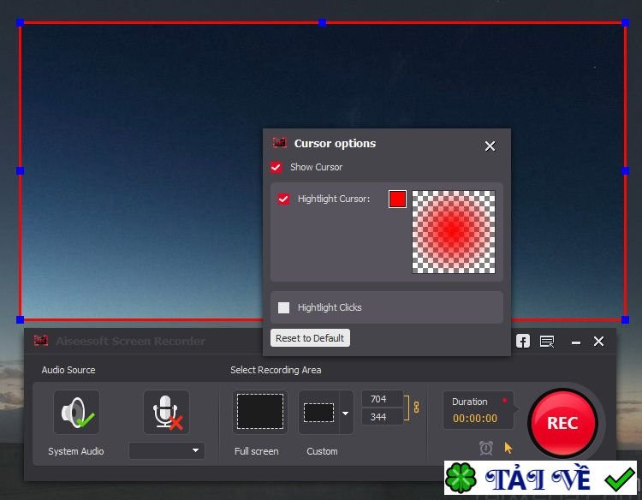Open the Facebook share icon
Image resolution: width=642 pixels, height=500 pixels.
522,342
